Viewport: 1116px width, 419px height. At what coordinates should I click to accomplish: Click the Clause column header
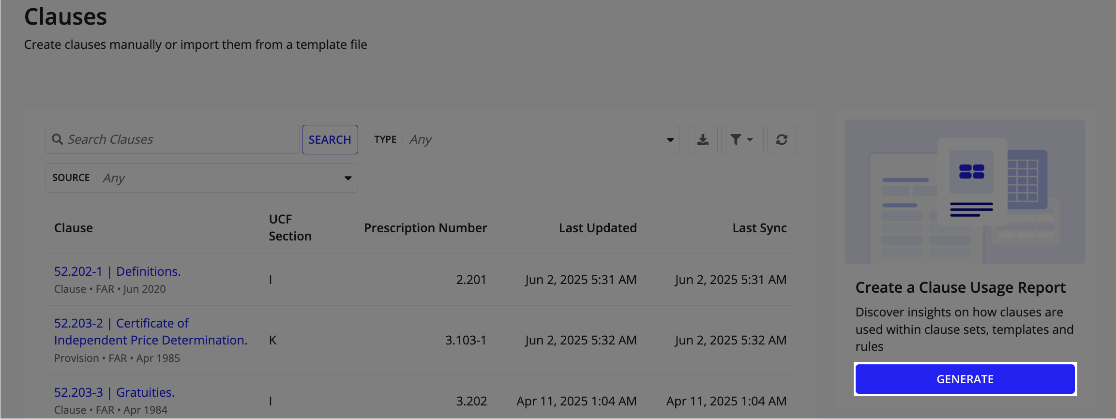point(74,228)
